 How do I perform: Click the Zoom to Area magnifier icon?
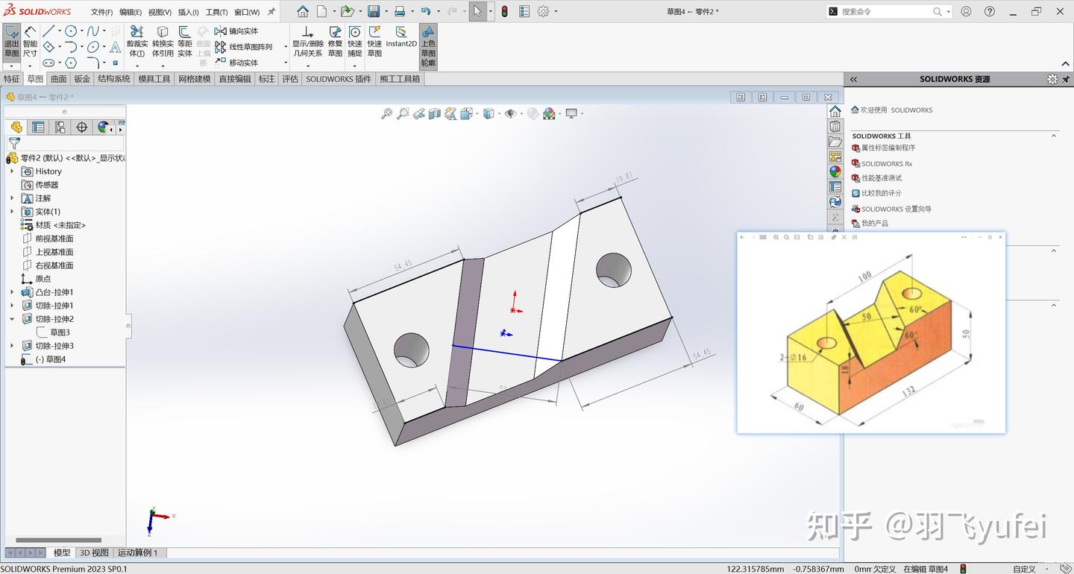[403, 114]
